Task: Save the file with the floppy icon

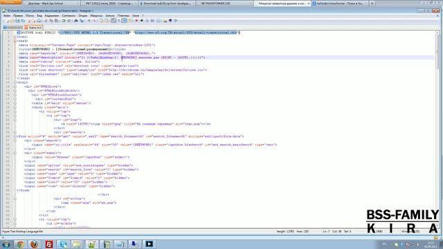Action: (x=17, y=21)
